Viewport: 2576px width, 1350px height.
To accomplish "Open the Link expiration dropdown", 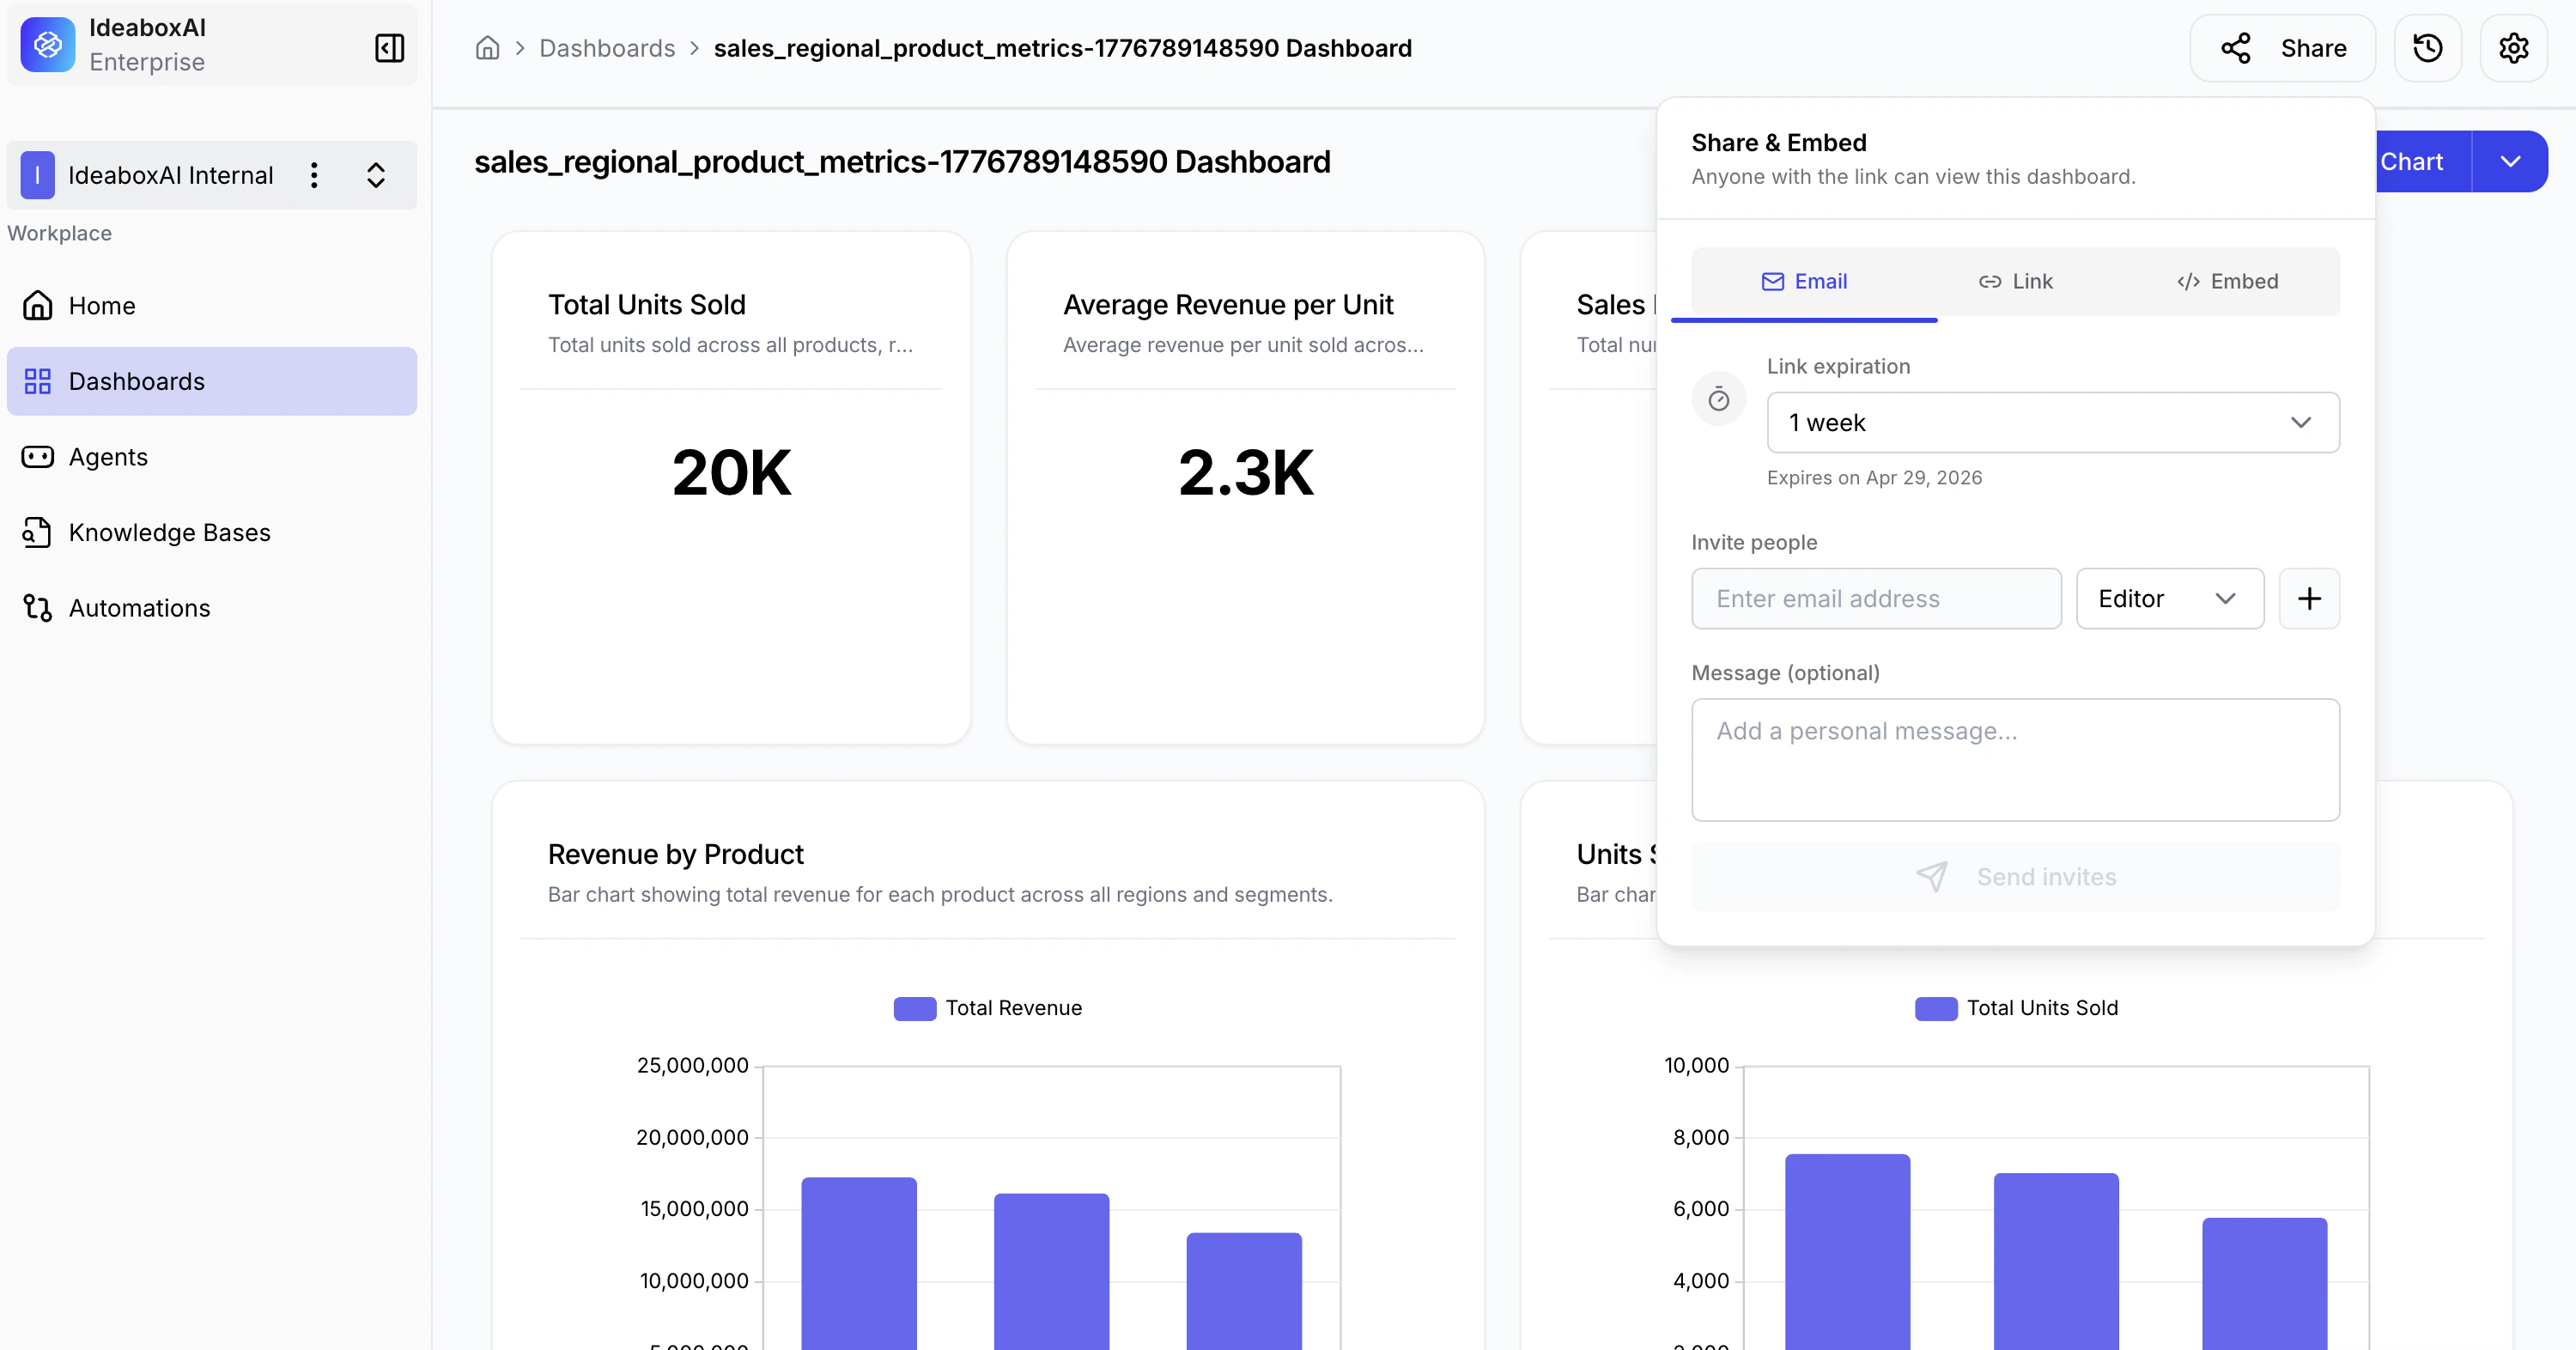I will tap(2053, 423).
